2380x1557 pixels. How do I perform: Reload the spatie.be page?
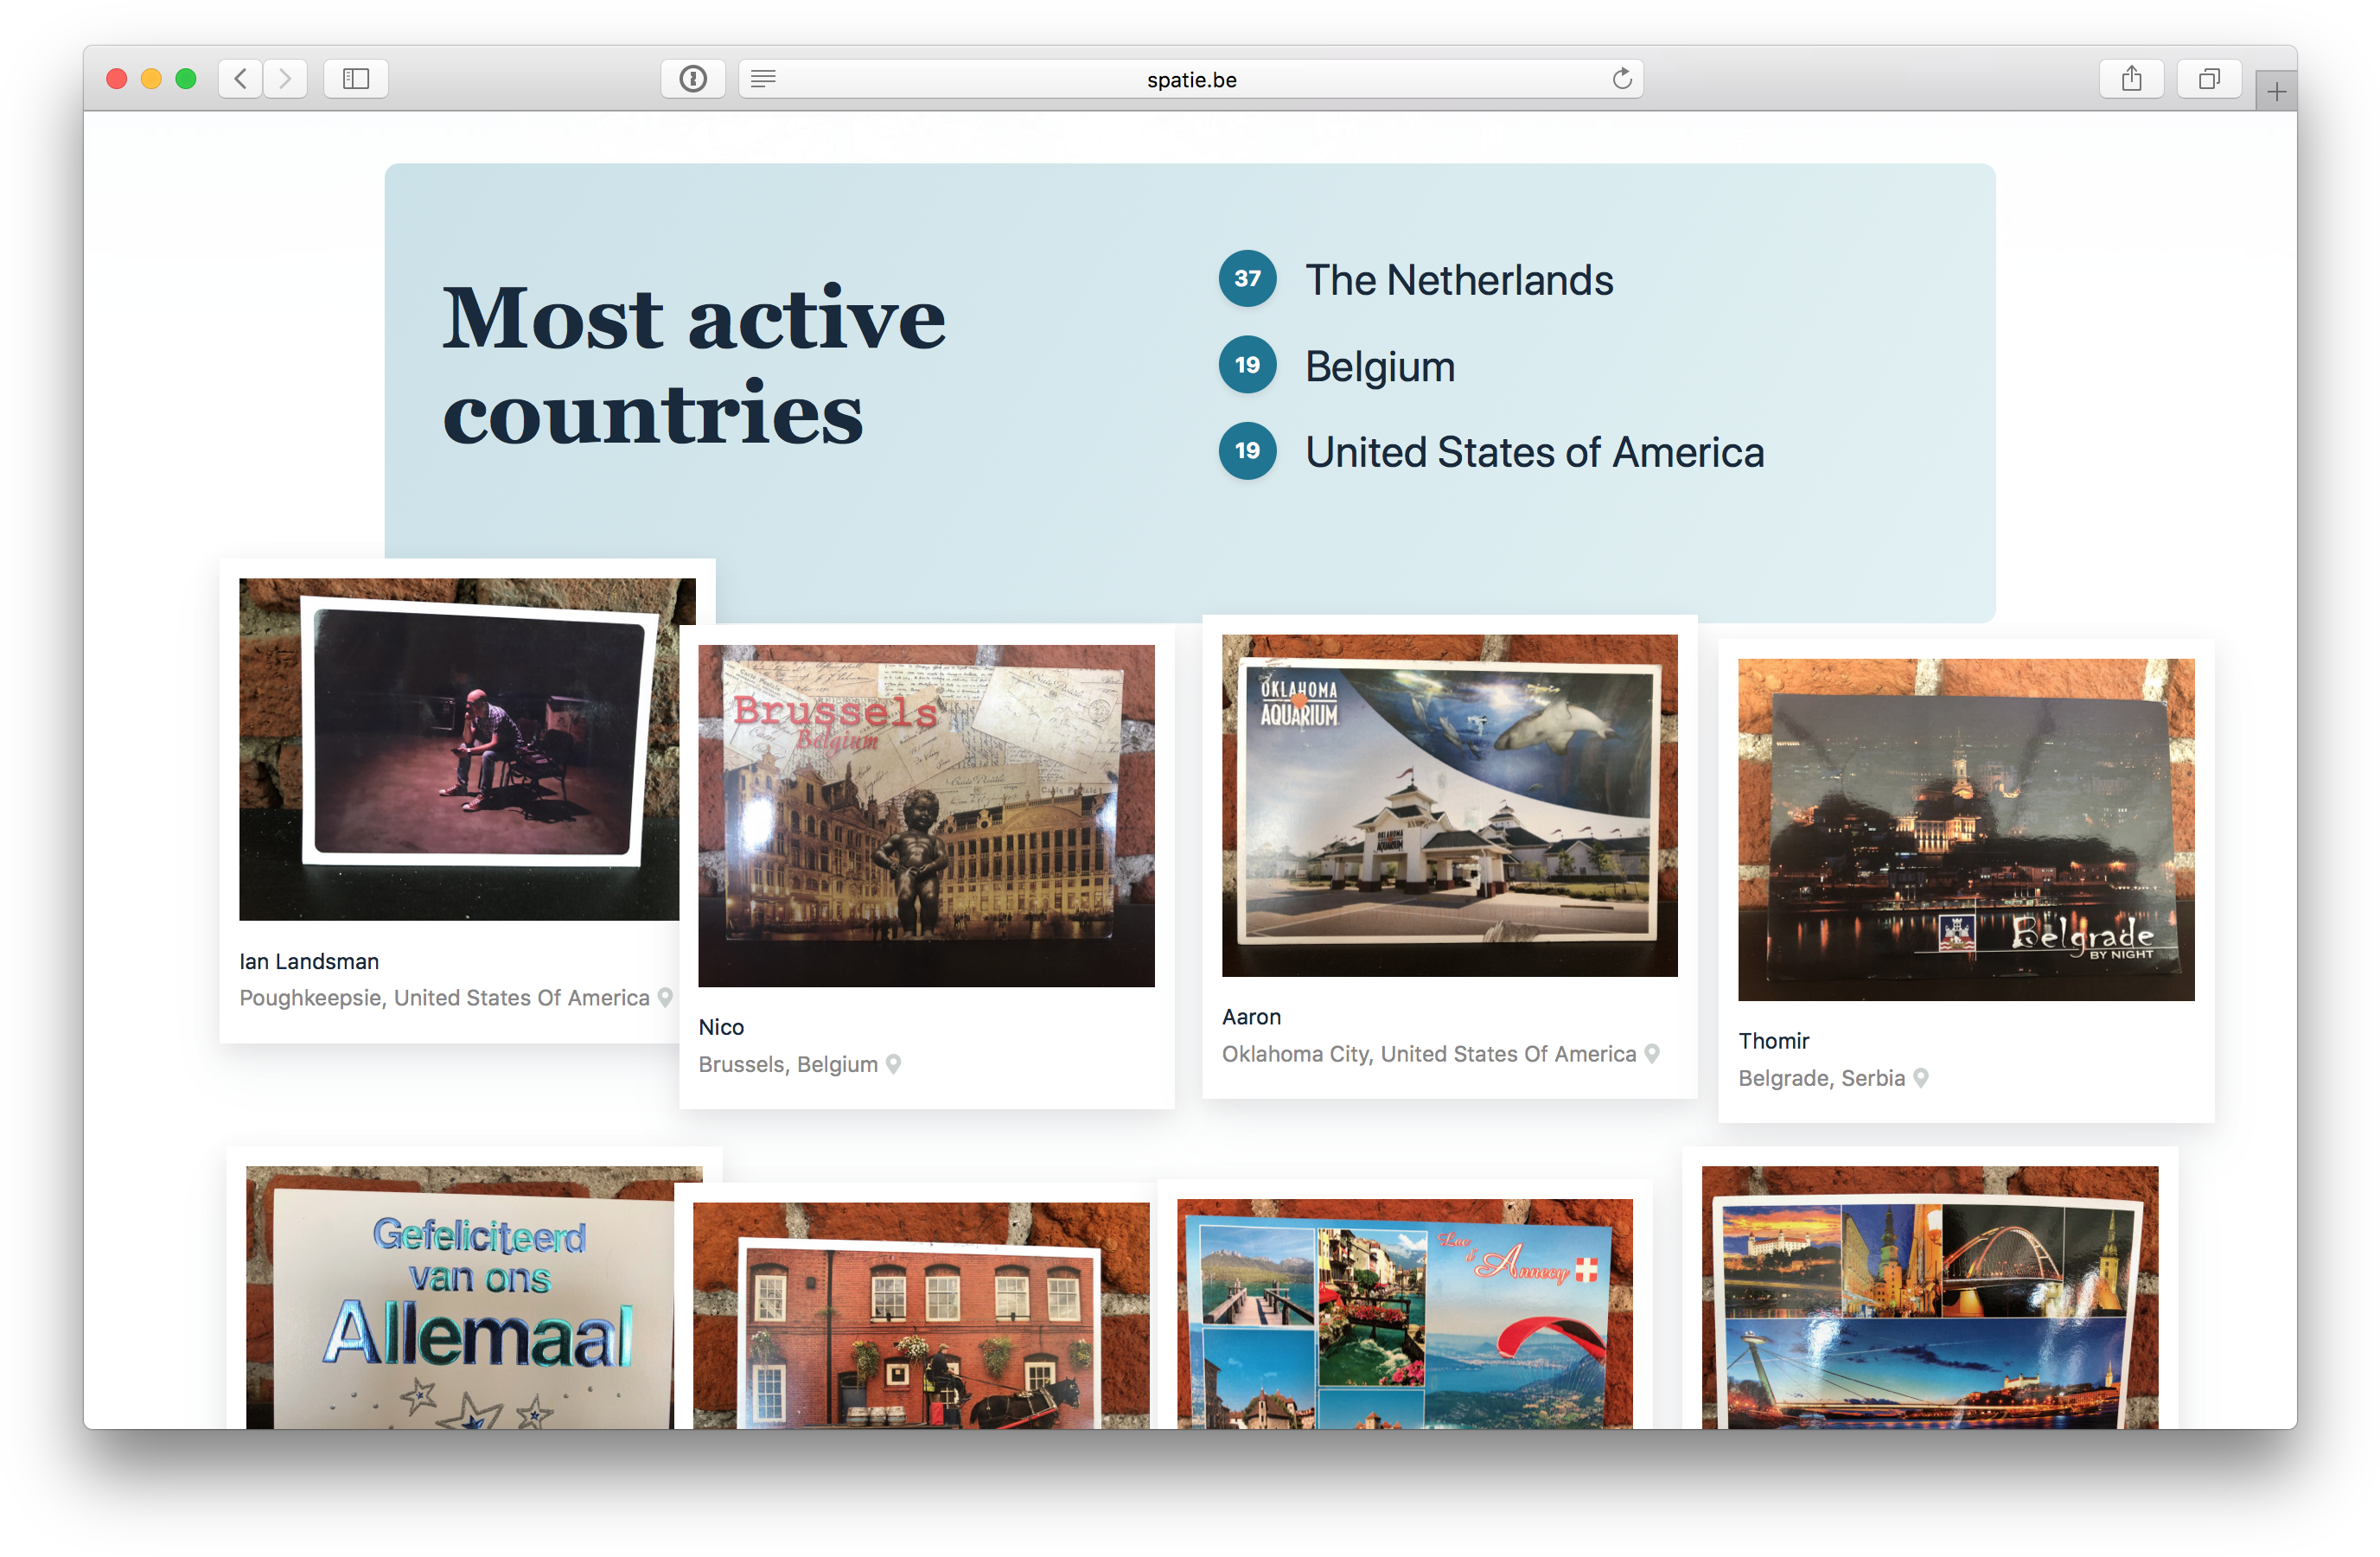click(1623, 79)
